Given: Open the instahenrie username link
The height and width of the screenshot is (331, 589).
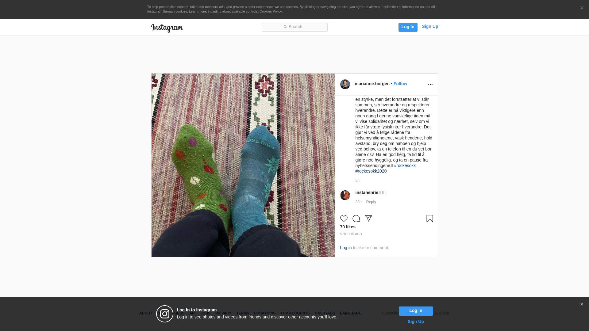Looking at the screenshot, I should coord(367,192).
